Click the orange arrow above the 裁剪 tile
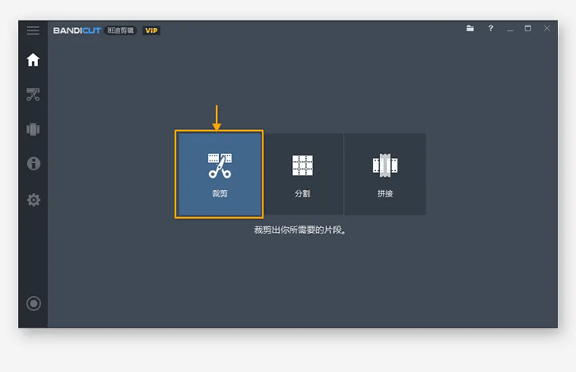 (x=217, y=118)
